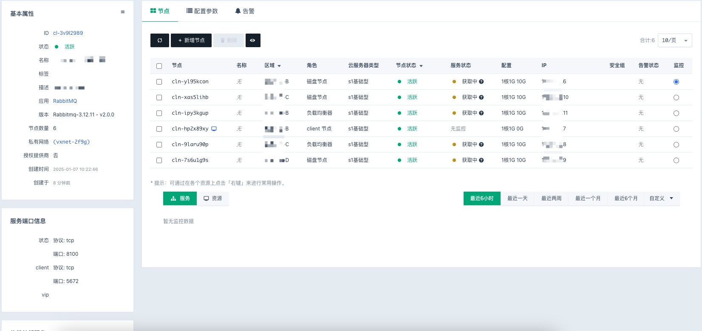Open the 10/页 page size dropdown
Image resolution: width=702 pixels, height=331 pixels.
click(x=675, y=40)
